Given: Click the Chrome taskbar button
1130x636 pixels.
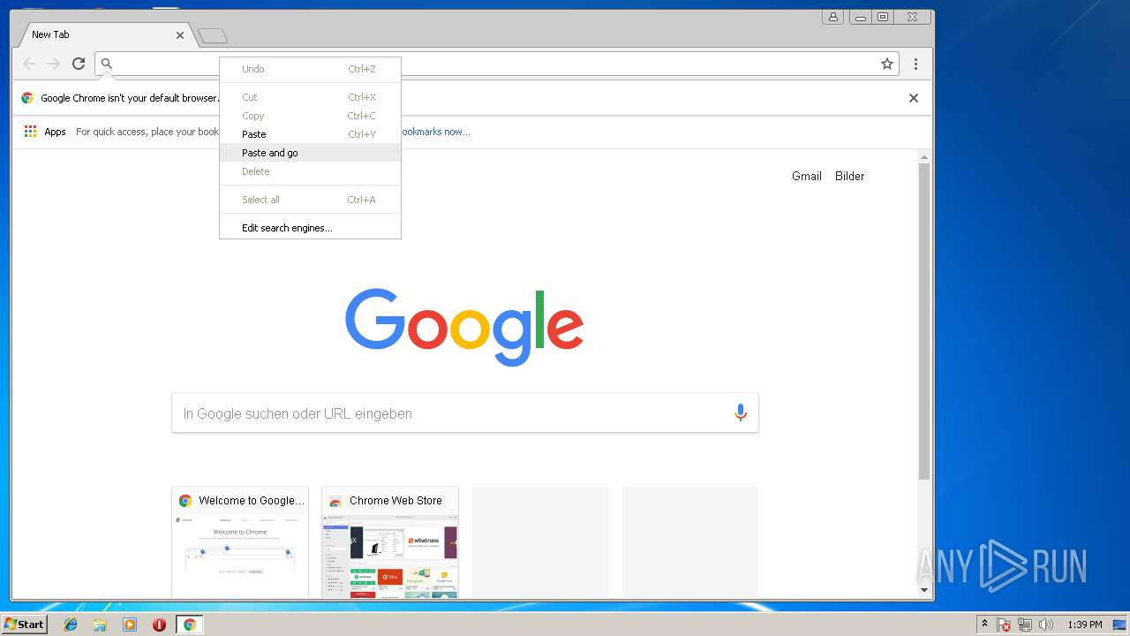Looking at the screenshot, I should [189, 625].
